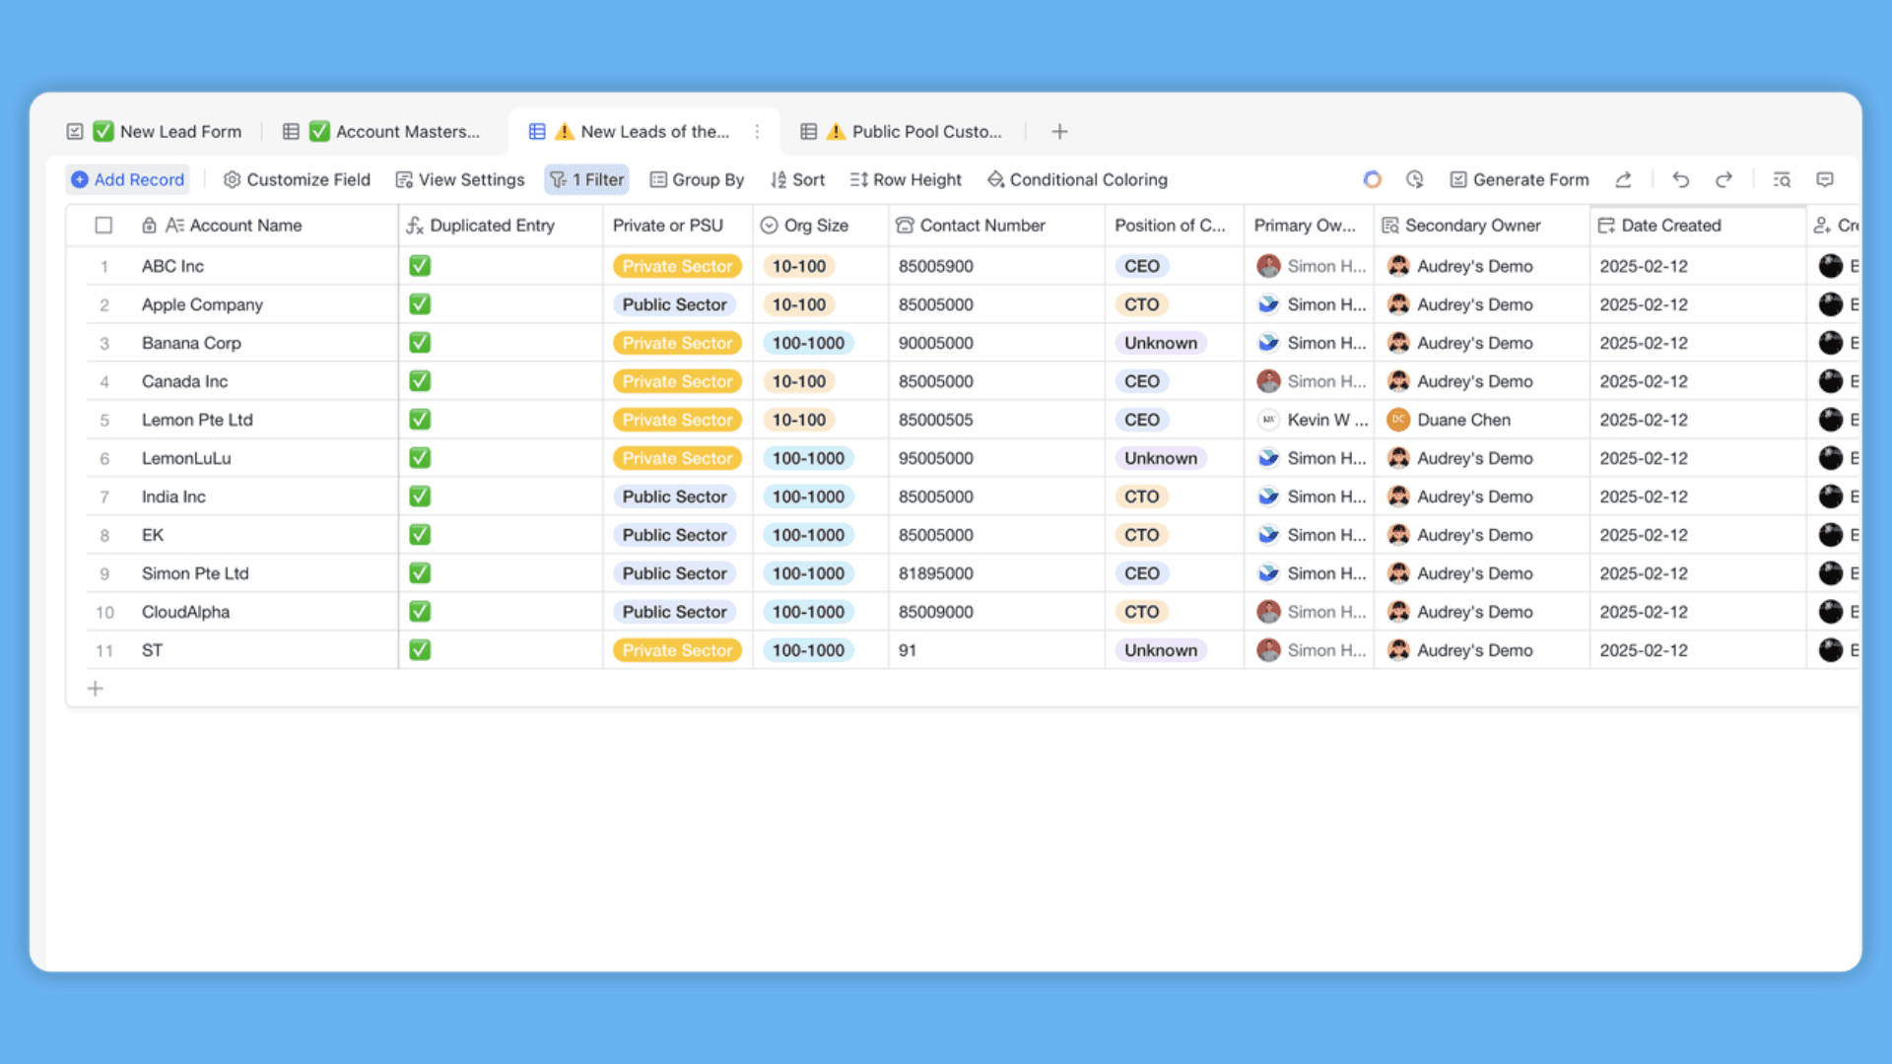
Task: Toggle the select-all rows checkbox
Action: click(103, 225)
